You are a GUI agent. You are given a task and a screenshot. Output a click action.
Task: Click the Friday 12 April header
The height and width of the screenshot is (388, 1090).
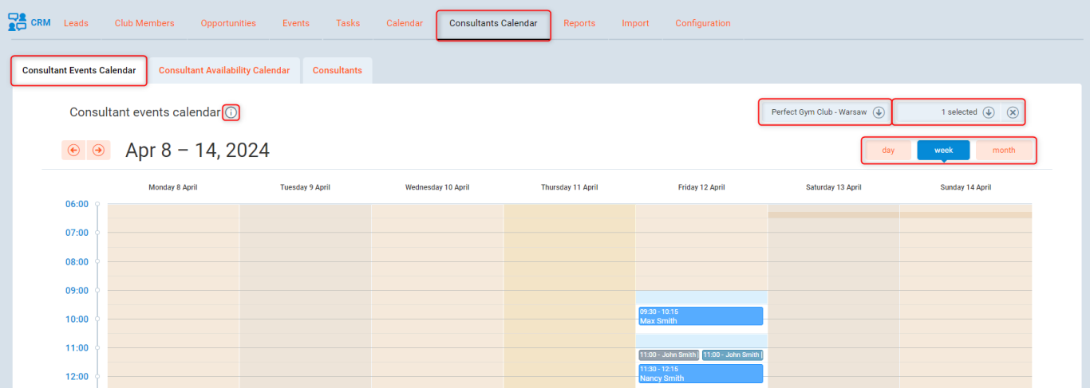[701, 187]
